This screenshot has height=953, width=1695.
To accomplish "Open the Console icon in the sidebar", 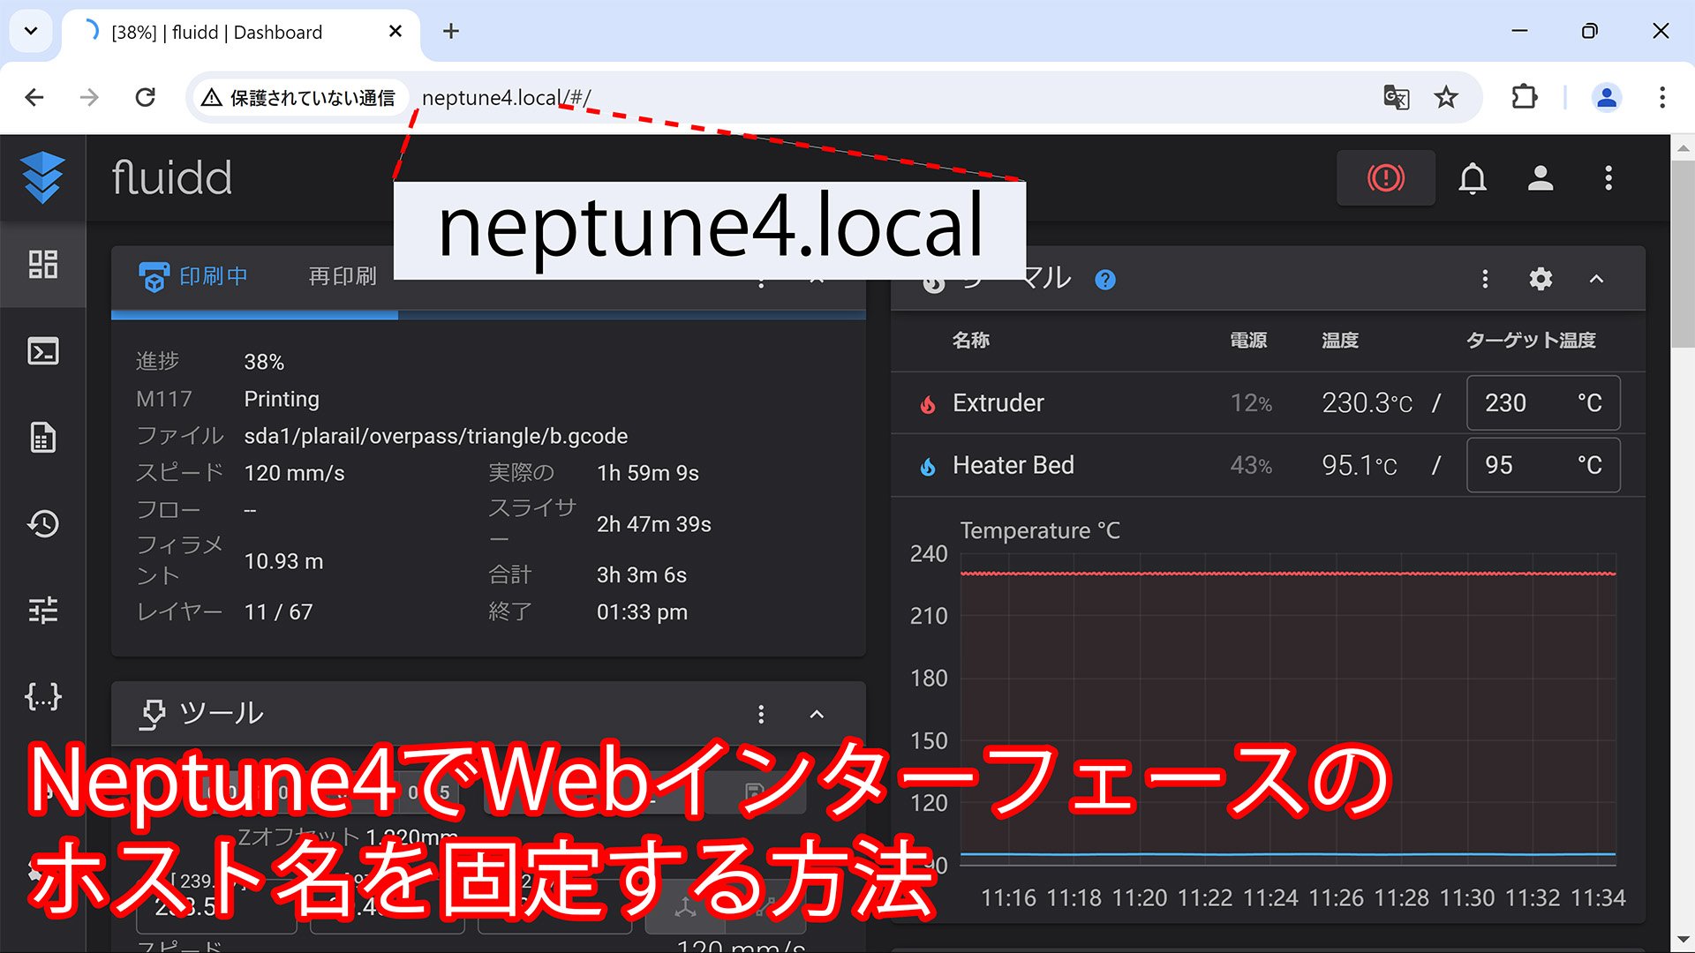I will (42, 351).
